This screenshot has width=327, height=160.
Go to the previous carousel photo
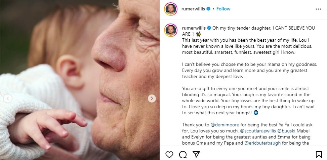click(8, 98)
